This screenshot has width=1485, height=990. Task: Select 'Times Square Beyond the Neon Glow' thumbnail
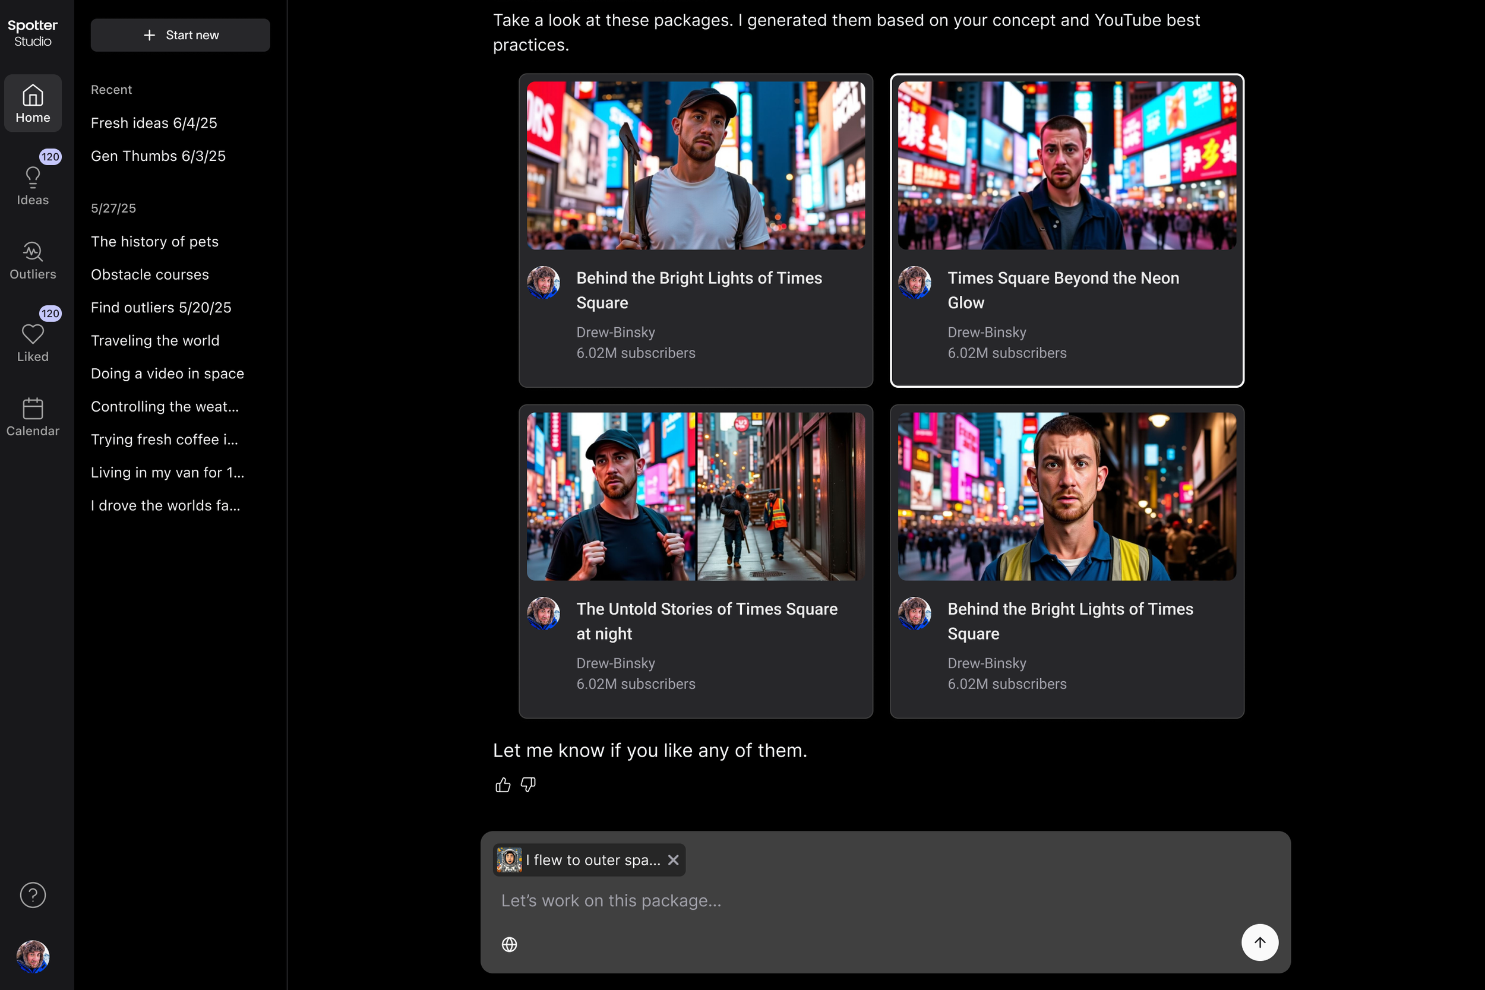(1066, 166)
